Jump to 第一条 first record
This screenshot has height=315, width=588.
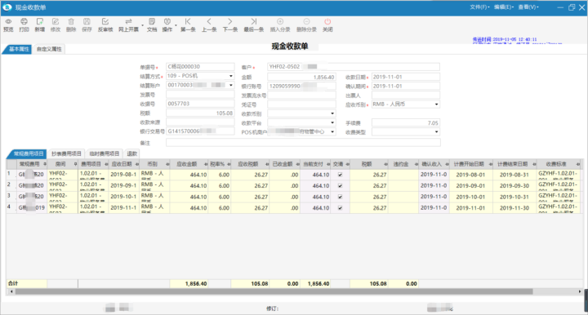(x=188, y=22)
